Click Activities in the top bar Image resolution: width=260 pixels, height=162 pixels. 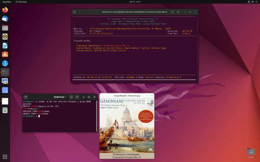[x=6, y=2]
